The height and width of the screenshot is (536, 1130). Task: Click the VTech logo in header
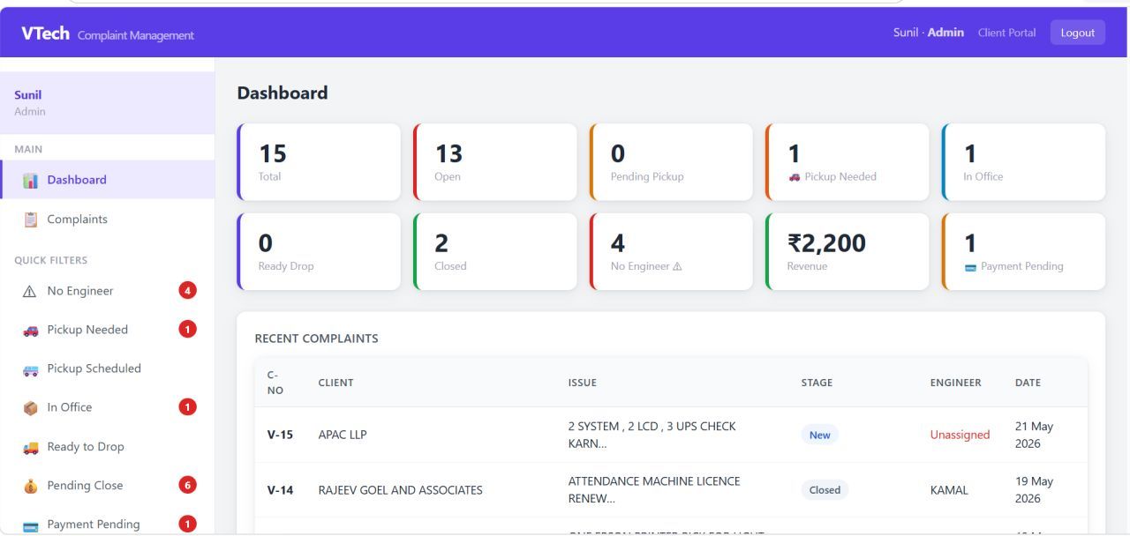(45, 33)
